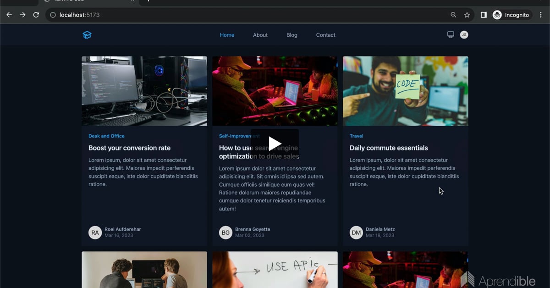This screenshot has width=550, height=288.
Task: Click the date Mar 18, 2023
Action: tap(380, 235)
